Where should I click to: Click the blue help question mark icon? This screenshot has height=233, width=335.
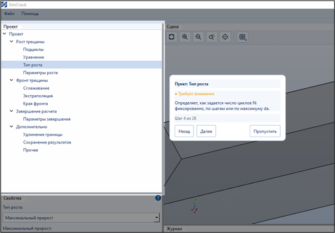tap(158, 198)
